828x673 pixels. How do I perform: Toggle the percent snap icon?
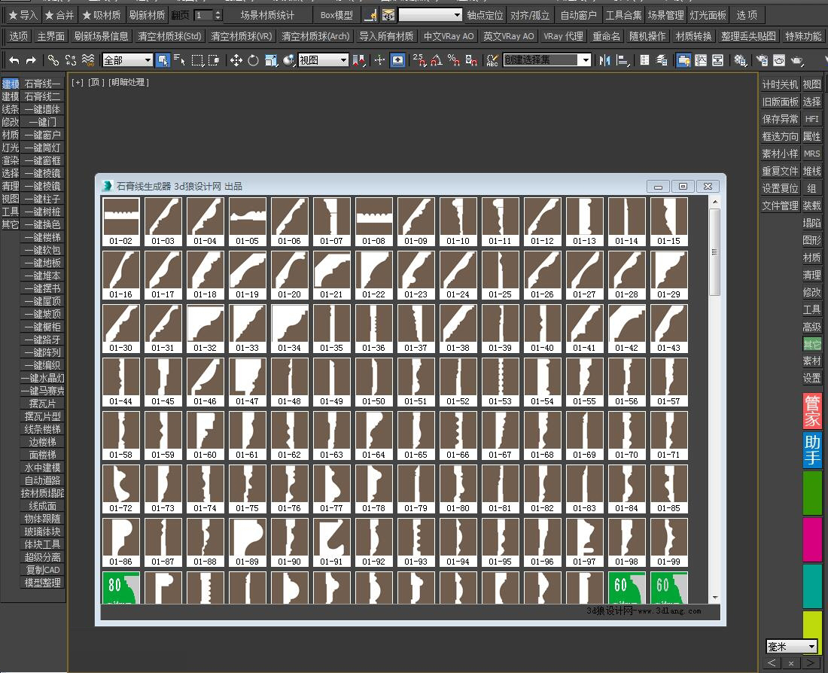click(454, 61)
